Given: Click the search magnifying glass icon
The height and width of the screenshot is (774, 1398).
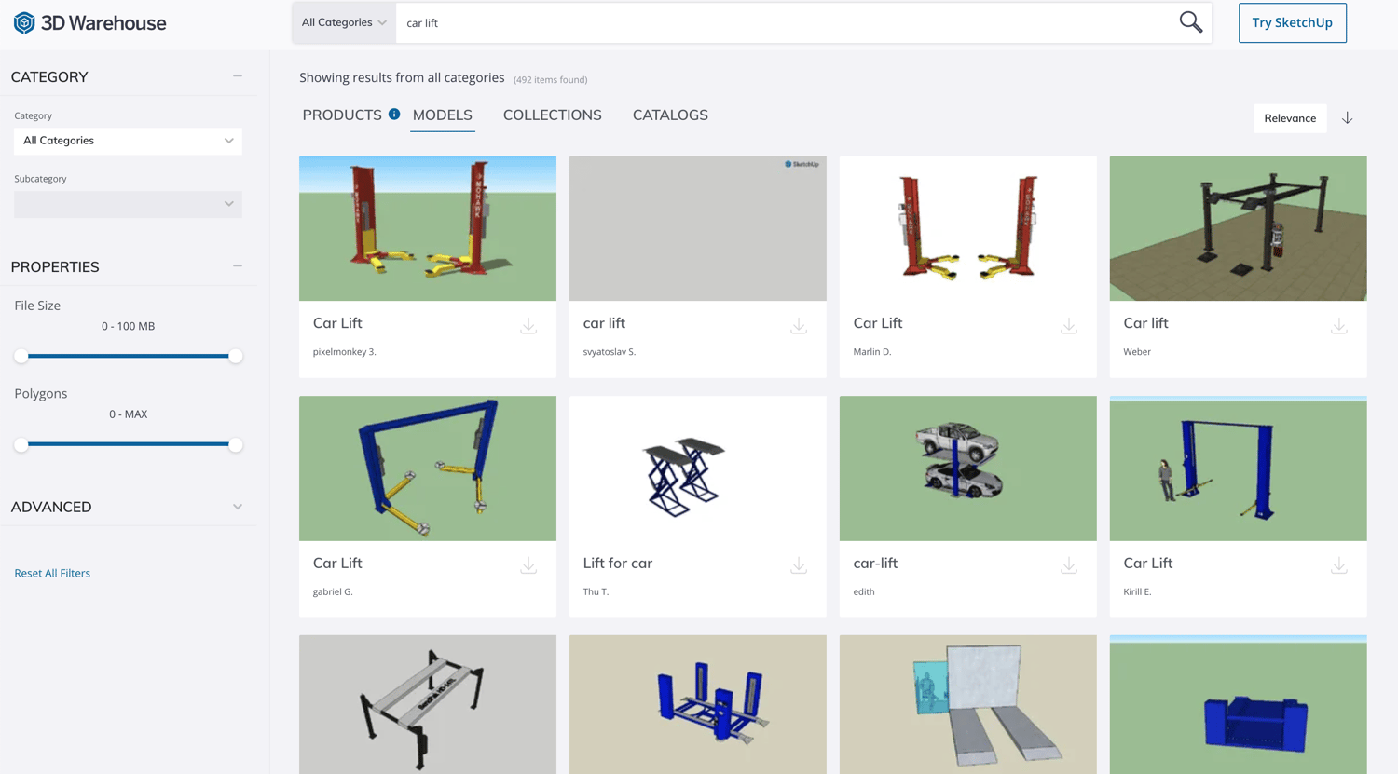Looking at the screenshot, I should [1190, 22].
